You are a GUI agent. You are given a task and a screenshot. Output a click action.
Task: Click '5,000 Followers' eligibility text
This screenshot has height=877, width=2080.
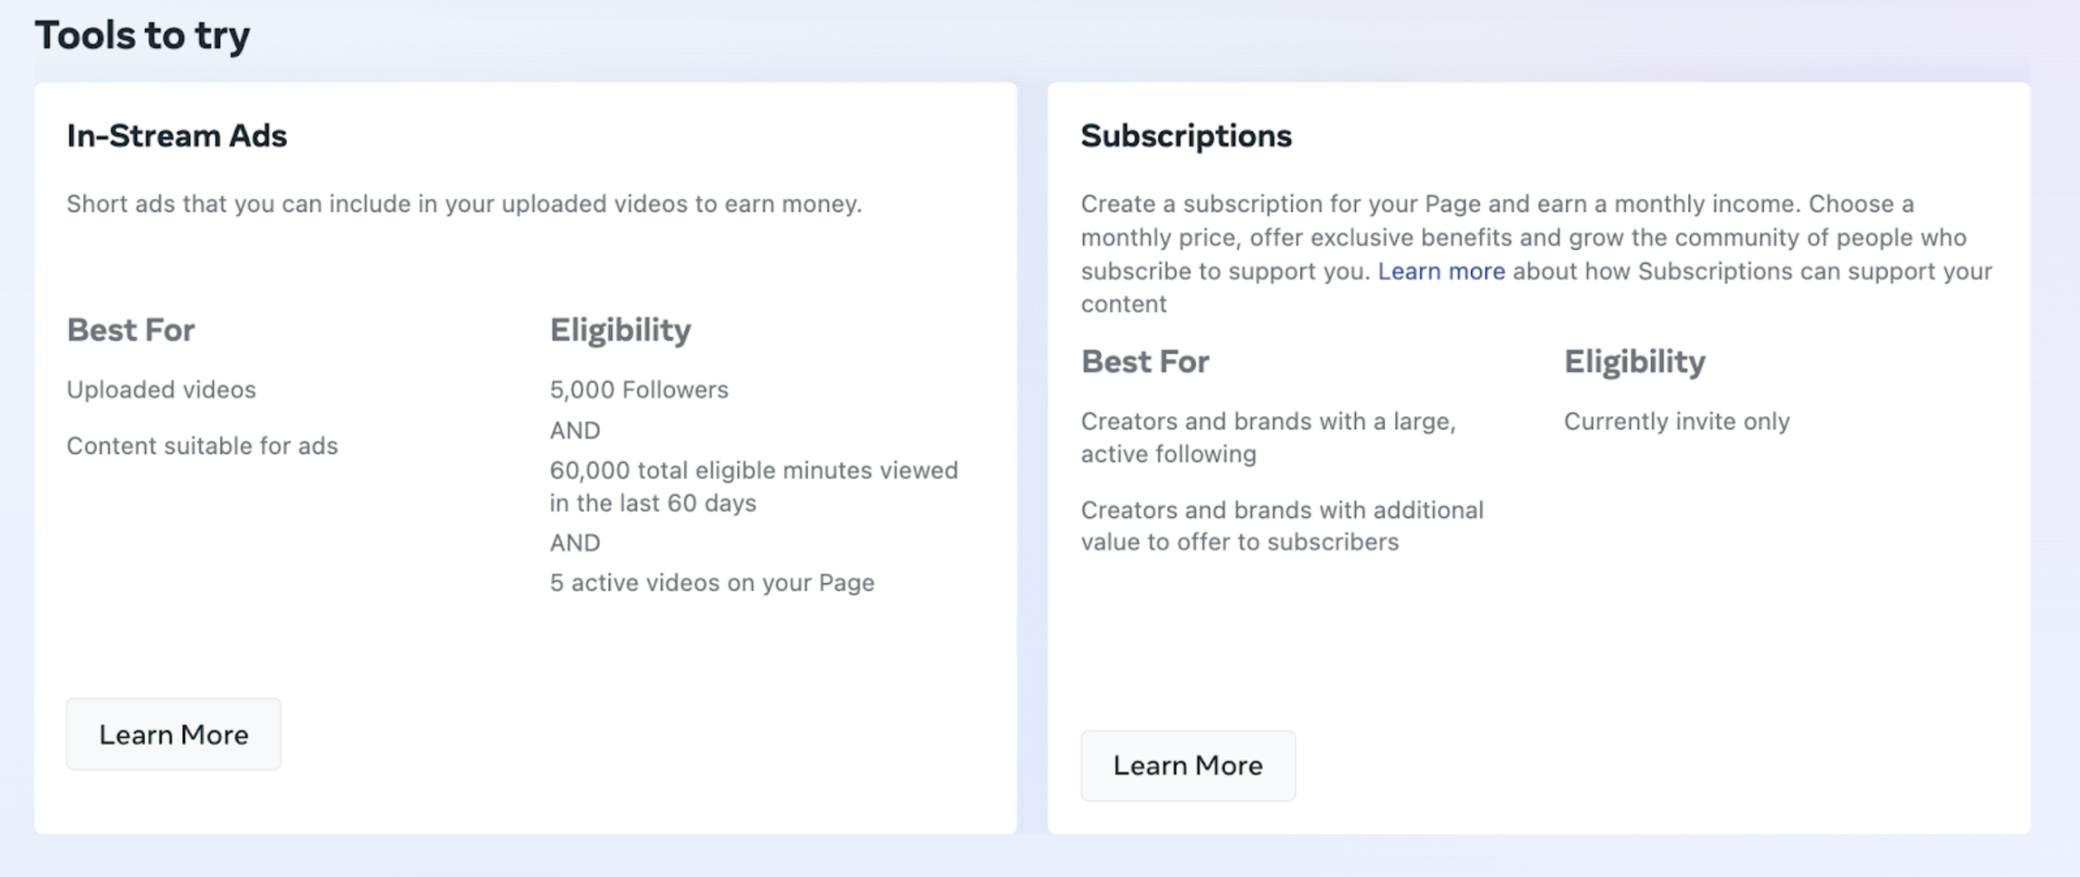(638, 390)
